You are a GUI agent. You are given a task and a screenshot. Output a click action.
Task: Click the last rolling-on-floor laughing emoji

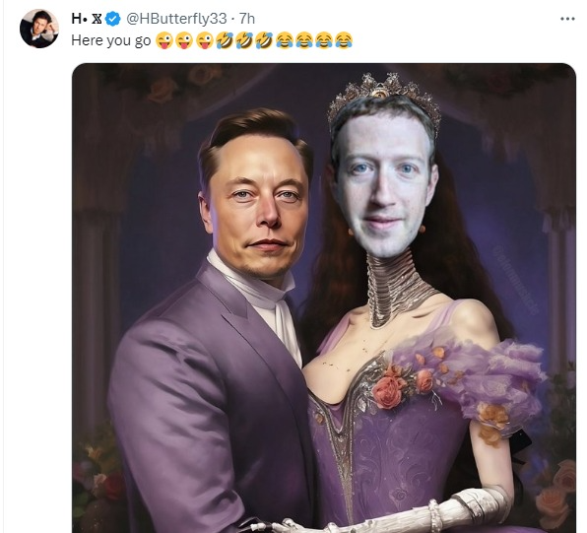pyautogui.click(x=264, y=40)
